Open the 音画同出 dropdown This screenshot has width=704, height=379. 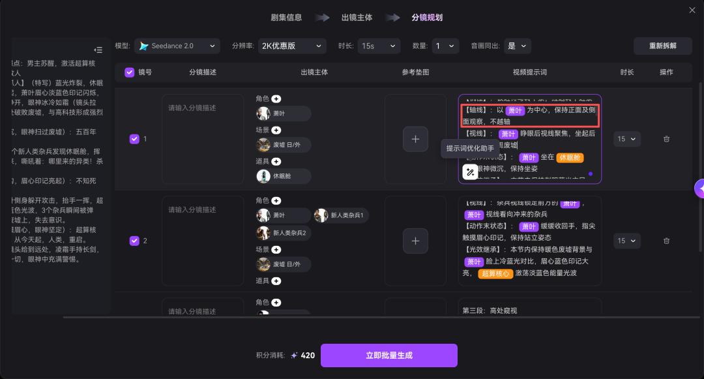[x=517, y=46]
